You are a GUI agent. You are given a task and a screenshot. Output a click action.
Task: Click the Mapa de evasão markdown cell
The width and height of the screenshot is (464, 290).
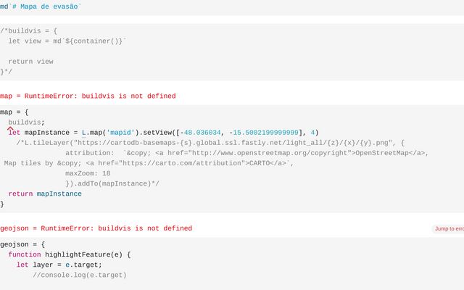[x=41, y=6]
